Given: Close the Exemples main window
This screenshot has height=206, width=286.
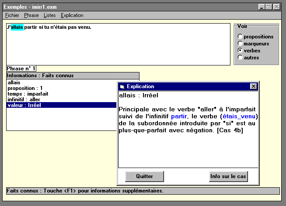Looking at the screenshot, I should 277,7.
